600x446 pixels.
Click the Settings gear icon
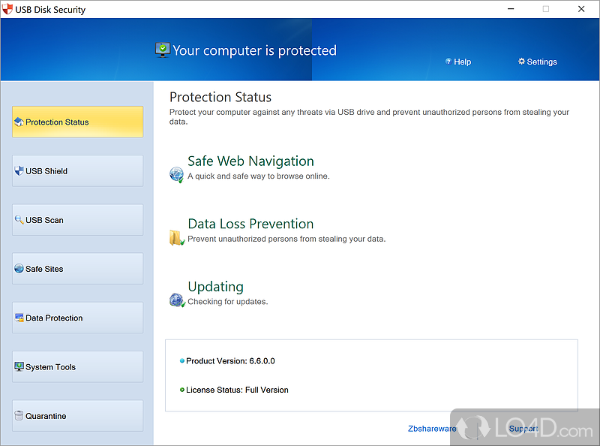coord(521,62)
